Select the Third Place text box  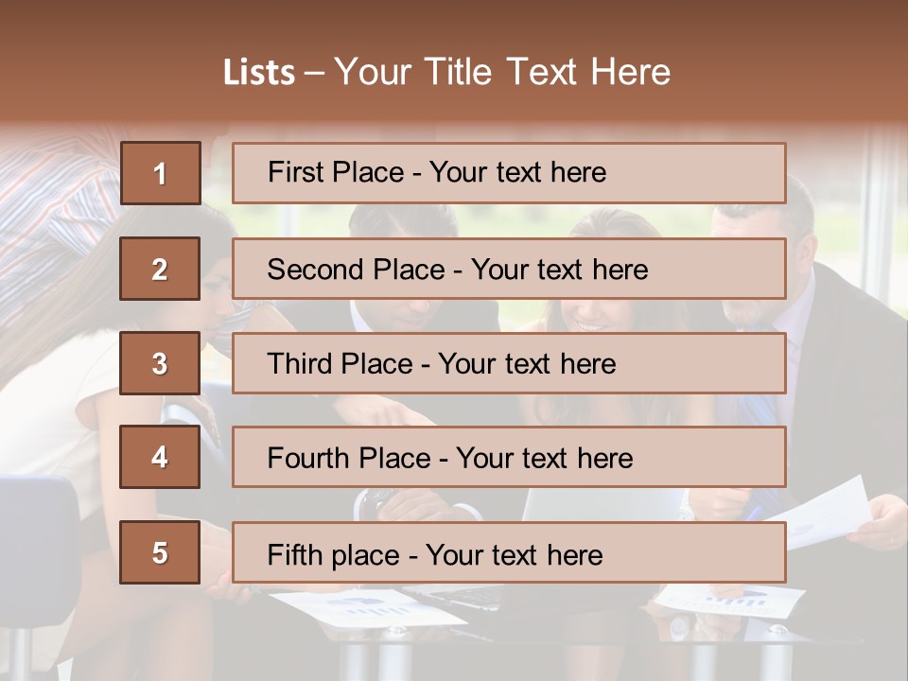pyautogui.click(x=509, y=363)
